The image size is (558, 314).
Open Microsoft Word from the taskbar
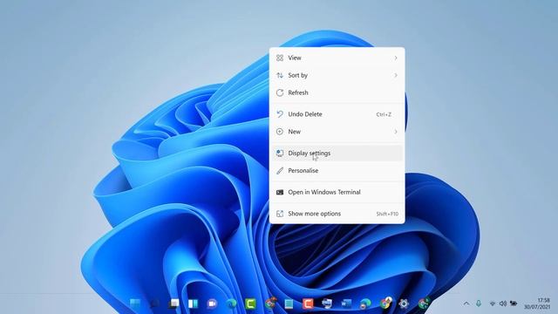coord(346,304)
